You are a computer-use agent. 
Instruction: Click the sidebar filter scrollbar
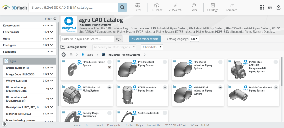pyautogui.click(x=58, y=64)
